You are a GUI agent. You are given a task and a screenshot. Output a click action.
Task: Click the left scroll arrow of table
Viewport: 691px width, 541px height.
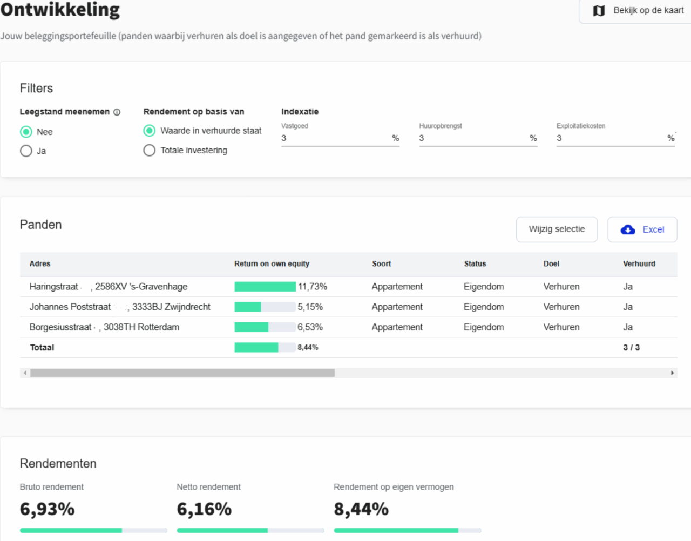pyautogui.click(x=25, y=373)
